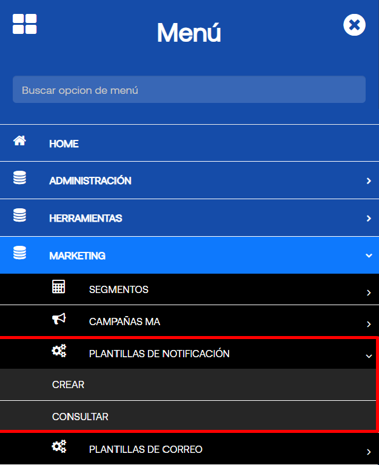The height and width of the screenshot is (465, 379).
Task: Click the database icon next to Marketing
Action: pos(20,253)
